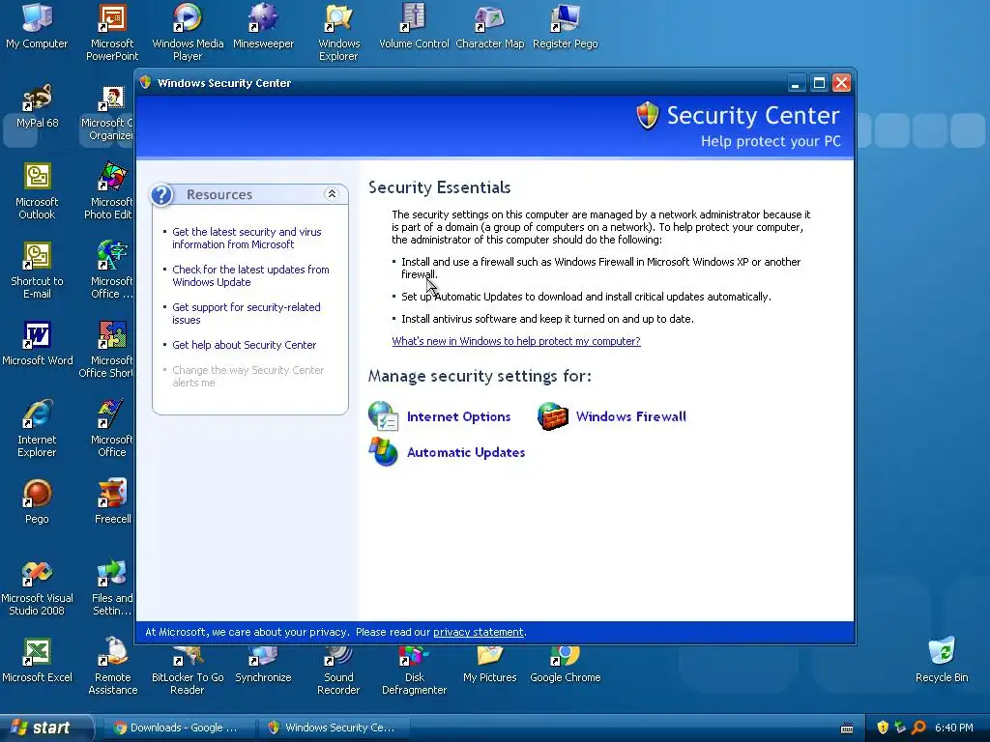Close the Windows Security Center window
Viewport: 990px width, 742px height.
tap(842, 83)
